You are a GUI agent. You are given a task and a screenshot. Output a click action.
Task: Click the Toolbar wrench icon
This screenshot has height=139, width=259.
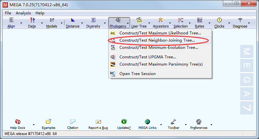[173, 122]
